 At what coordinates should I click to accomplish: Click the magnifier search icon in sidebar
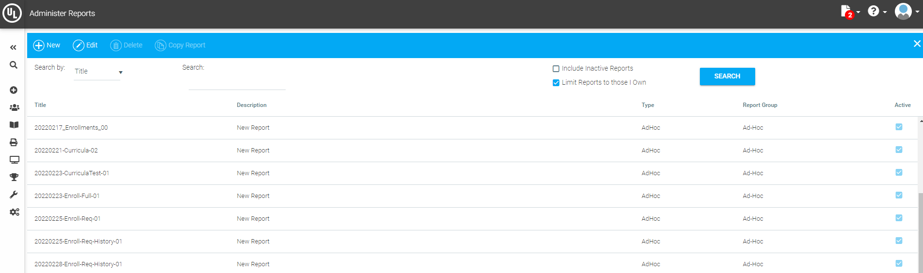pyautogui.click(x=14, y=65)
